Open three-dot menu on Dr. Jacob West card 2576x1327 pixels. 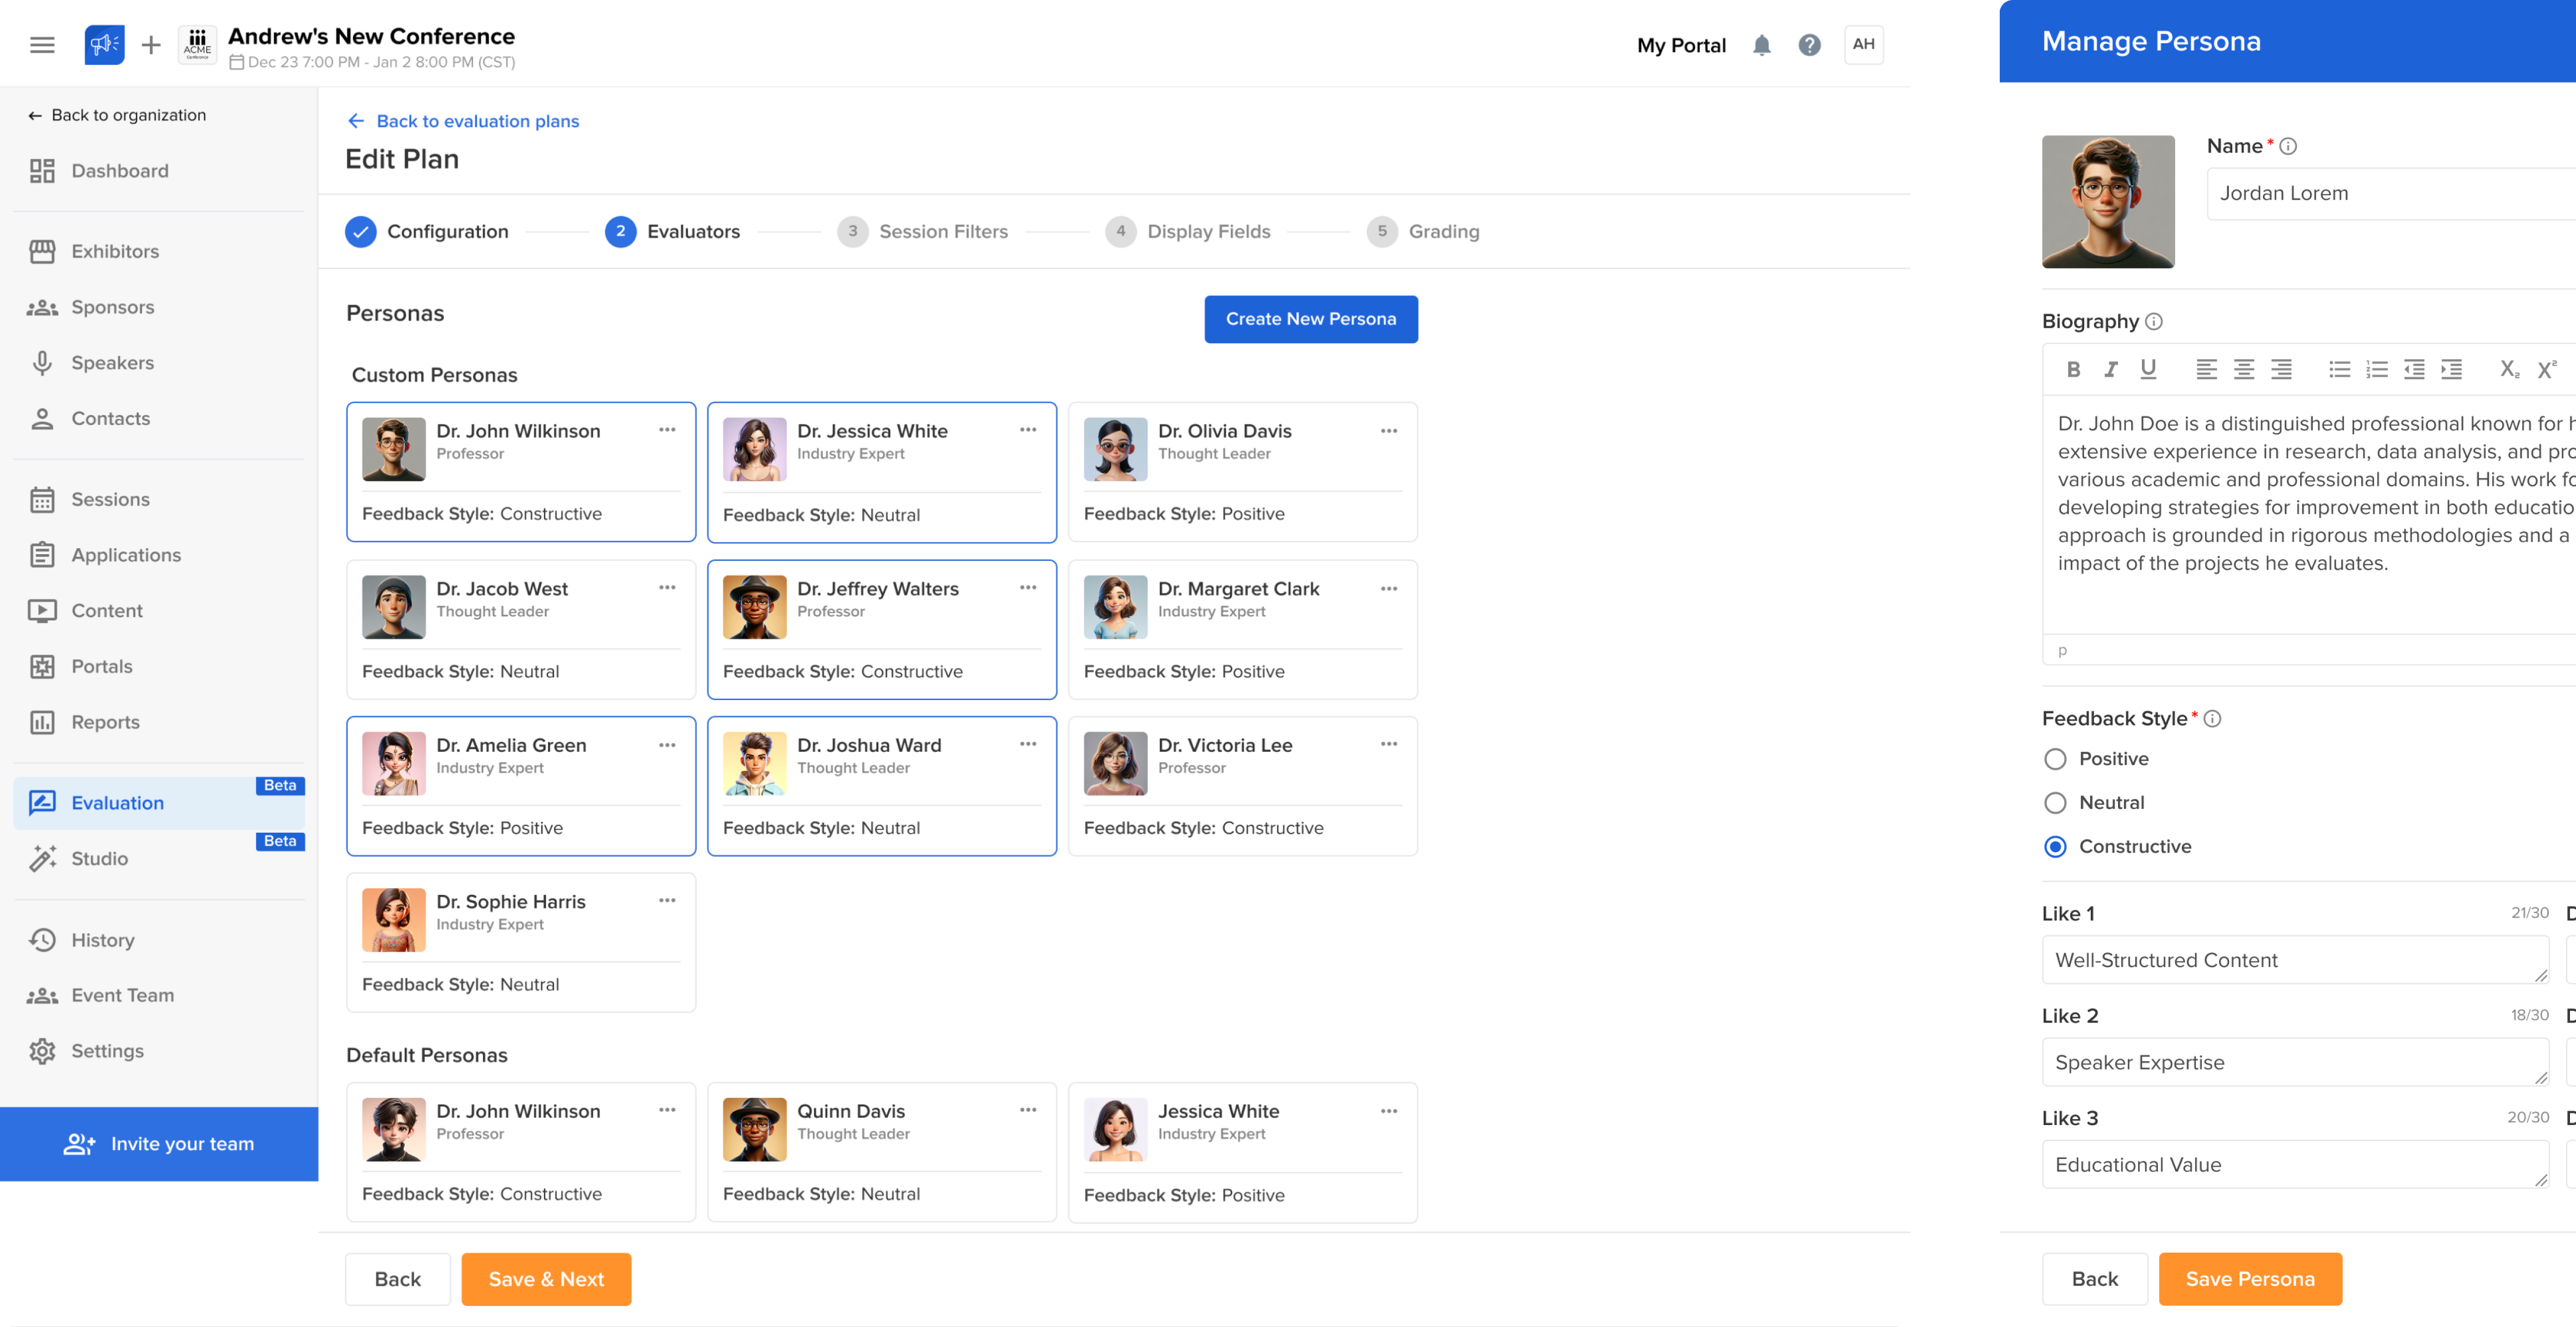(x=667, y=587)
